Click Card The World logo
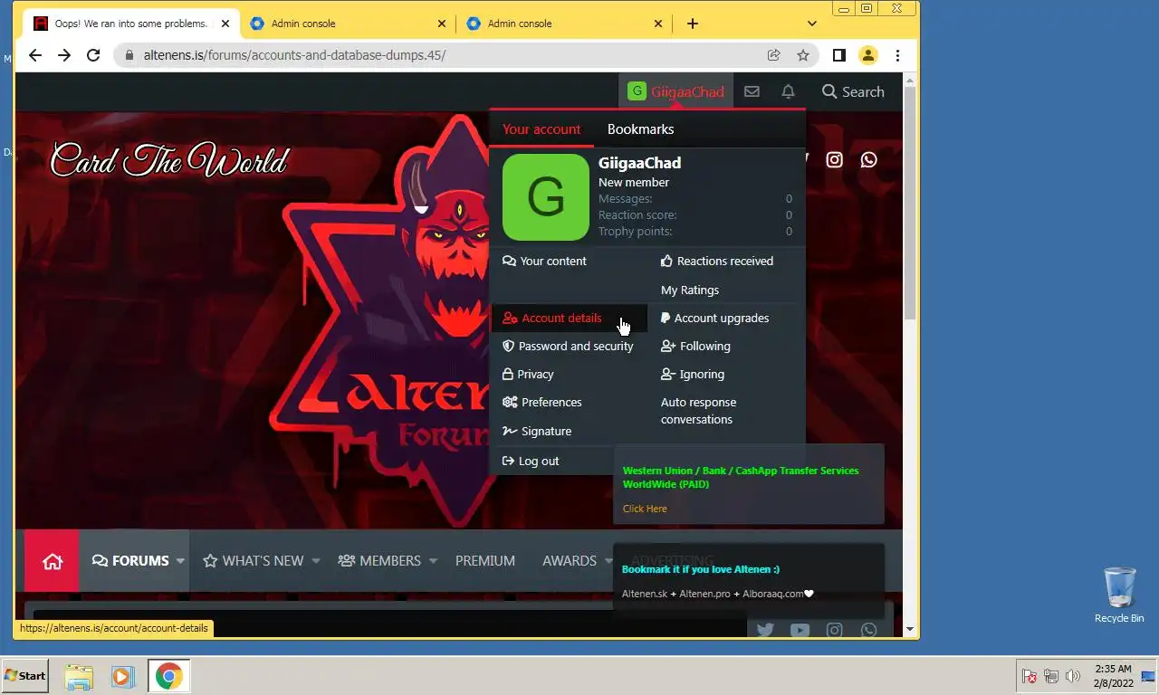This screenshot has height=695, width=1159. (169, 161)
